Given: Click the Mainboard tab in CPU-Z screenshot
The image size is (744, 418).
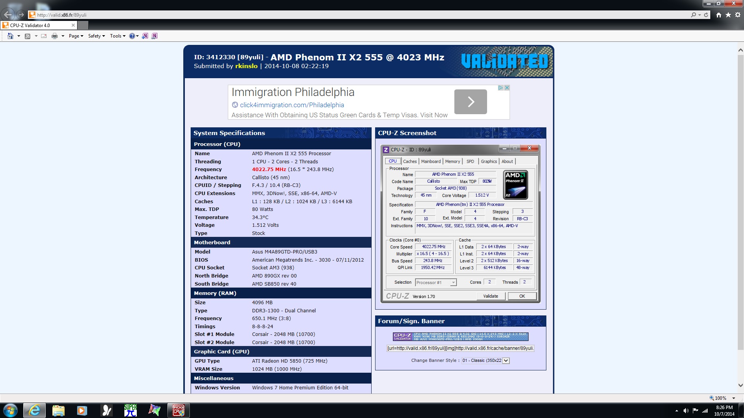Looking at the screenshot, I should [x=431, y=161].
